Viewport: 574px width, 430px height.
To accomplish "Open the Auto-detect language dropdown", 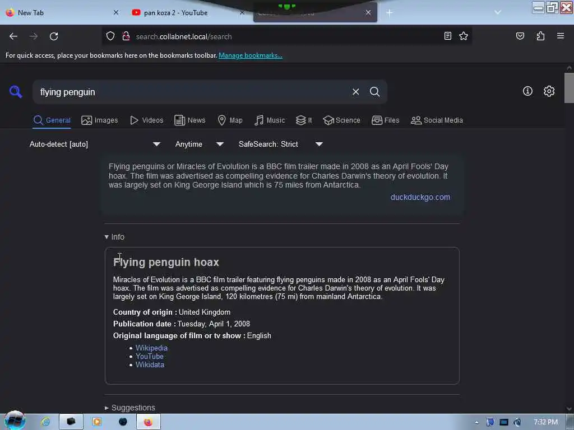I will coord(95,144).
